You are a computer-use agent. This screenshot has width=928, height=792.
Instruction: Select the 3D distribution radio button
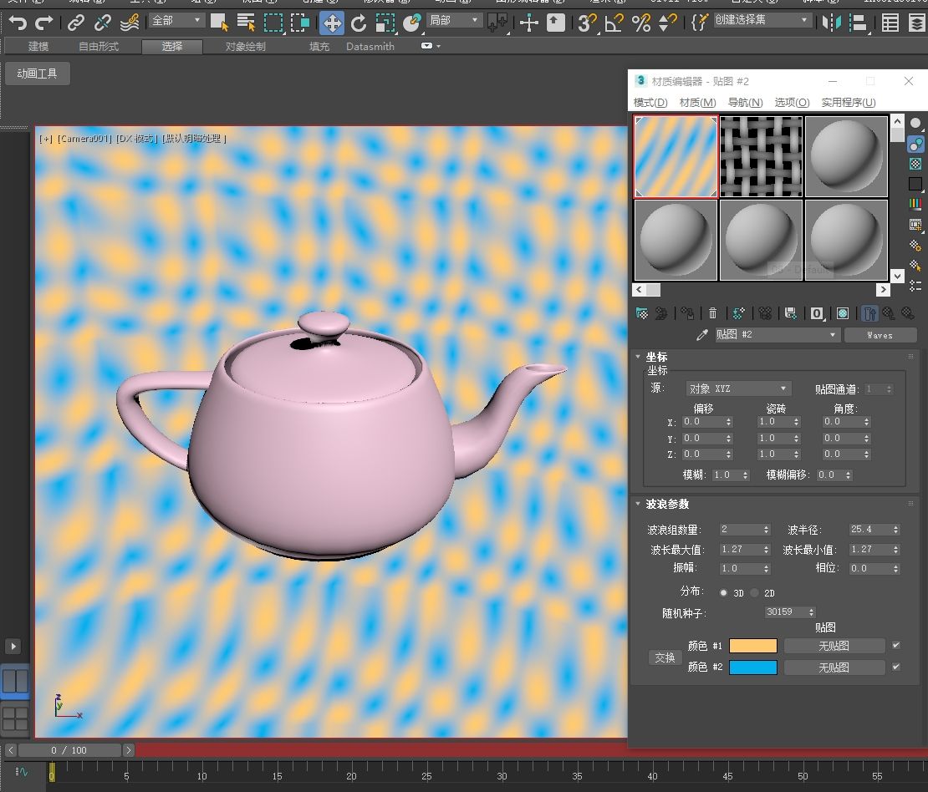coord(723,592)
